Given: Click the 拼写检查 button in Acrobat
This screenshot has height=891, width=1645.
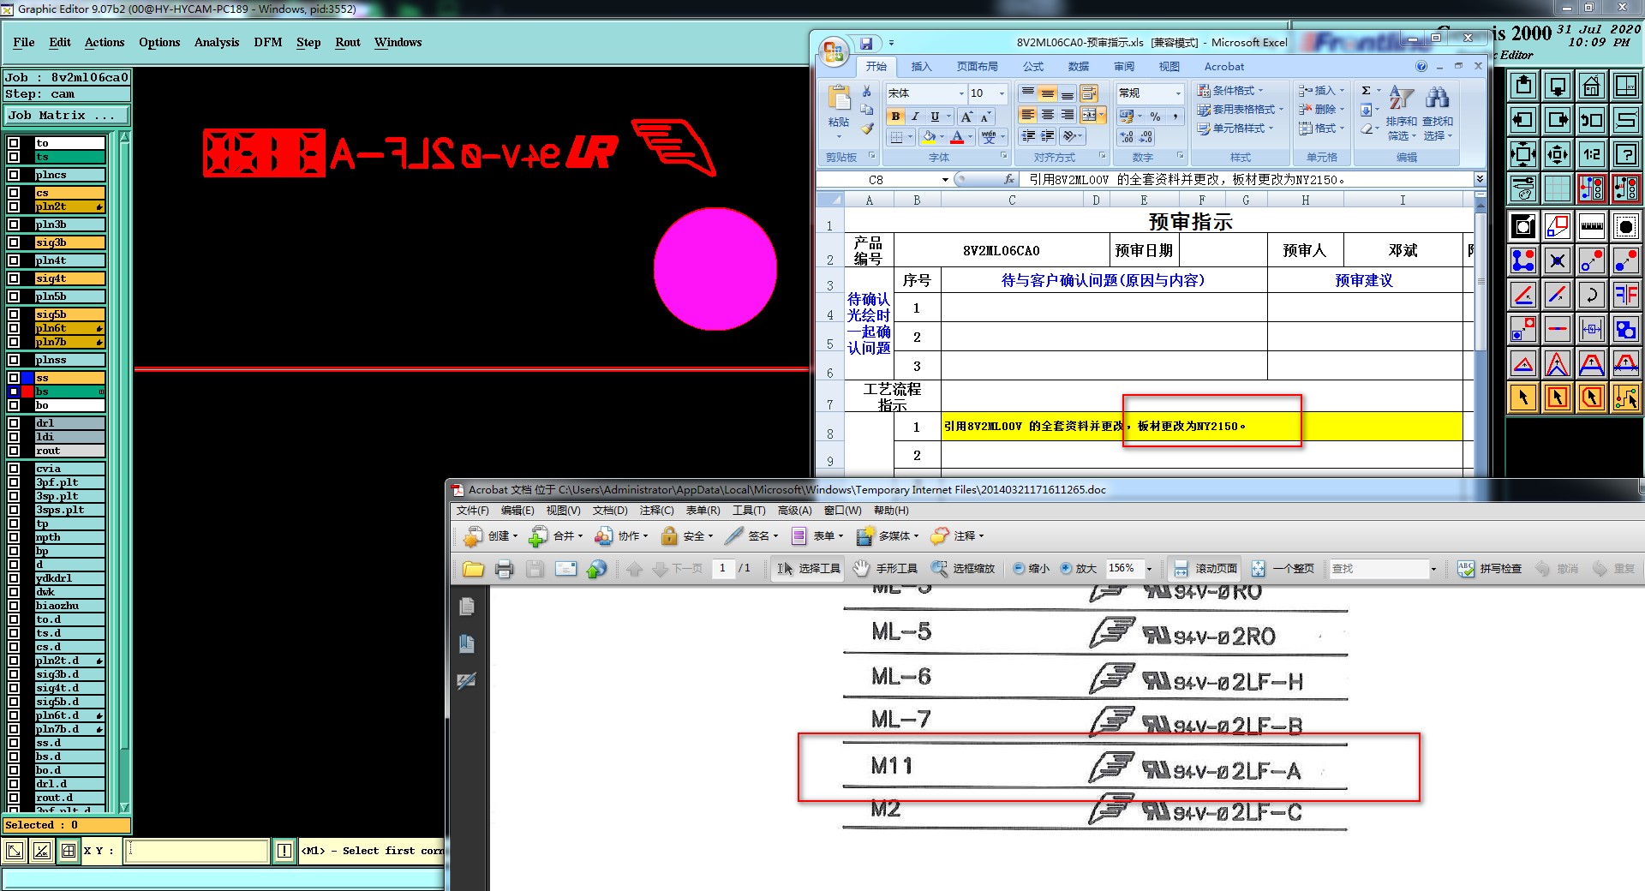Looking at the screenshot, I should pyautogui.click(x=1490, y=569).
